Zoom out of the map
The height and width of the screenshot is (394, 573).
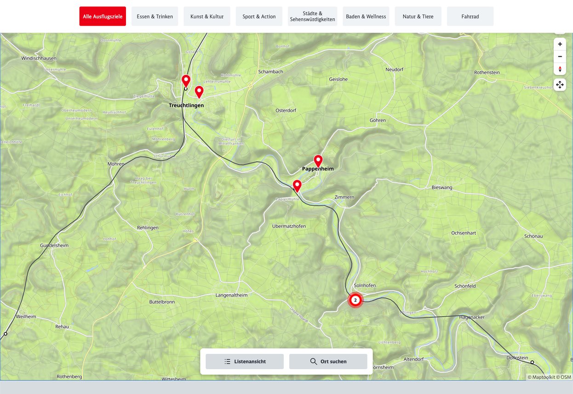click(560, 57)
